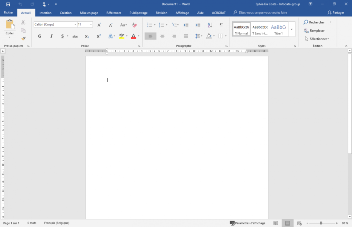
Task: Open the Mise en page tab
Action: [89, 13]
